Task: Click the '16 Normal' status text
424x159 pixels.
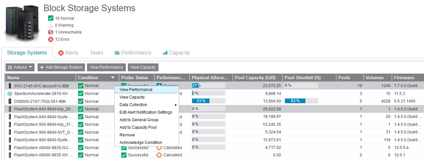Action: pyautogui.click(x=65, y=18)
